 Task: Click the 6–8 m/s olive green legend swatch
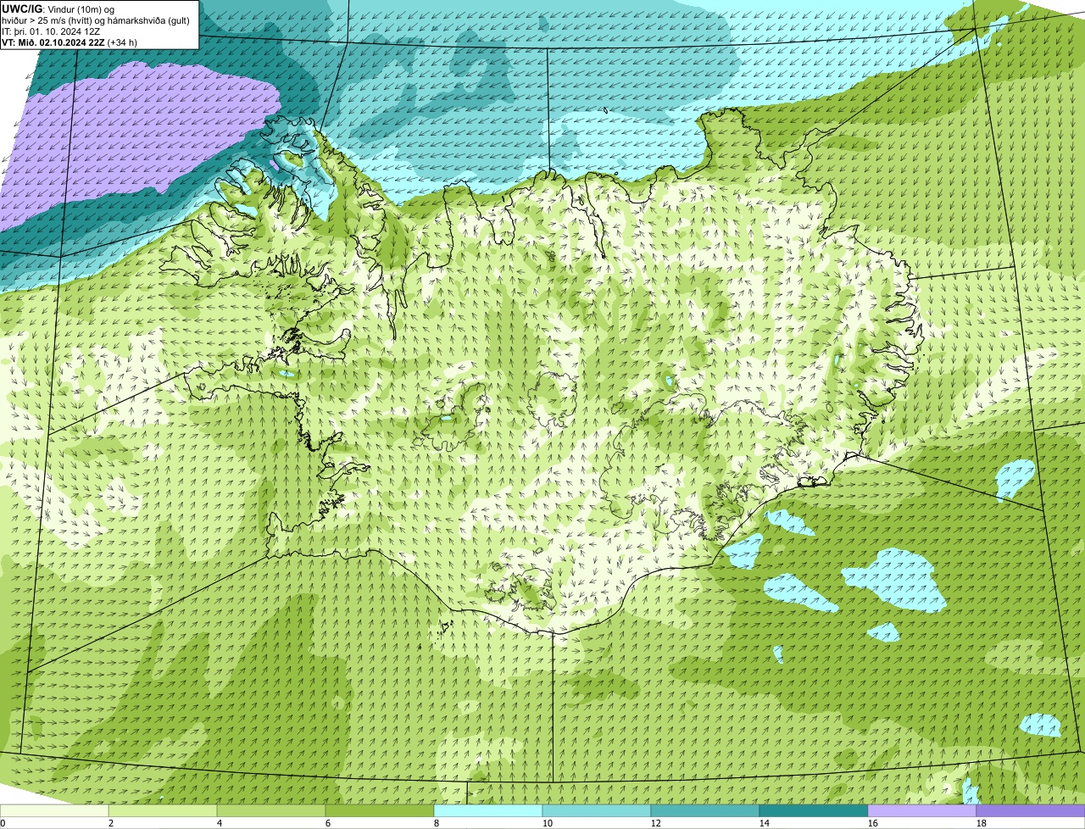(x=380, y=811)
